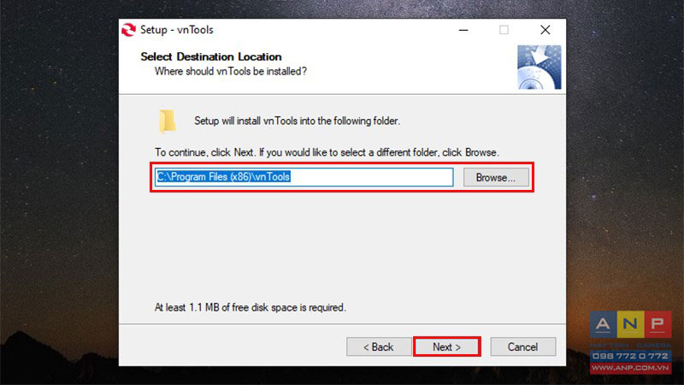The width and height of the screenshot is (684, 385).
Task: Minimize the Setup - vnTools window
Action: click(x=463, y=30)
